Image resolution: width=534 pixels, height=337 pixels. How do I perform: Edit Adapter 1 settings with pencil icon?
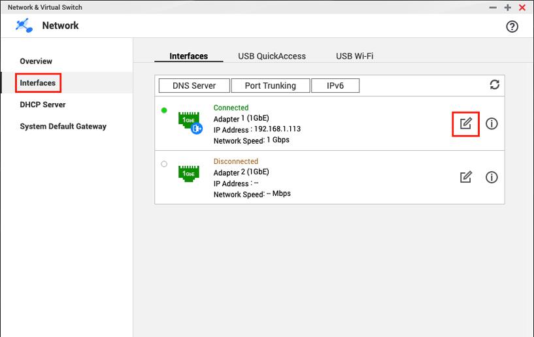point(465,123)
